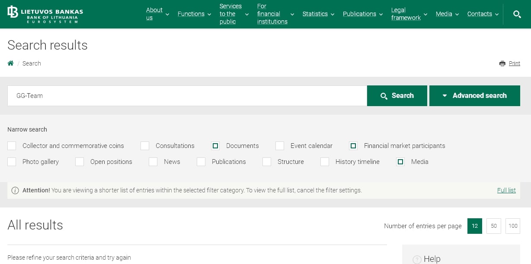This screenshot has height=264, width=531.
Task: Show 50 entries per page
Action: coord(494,226)
